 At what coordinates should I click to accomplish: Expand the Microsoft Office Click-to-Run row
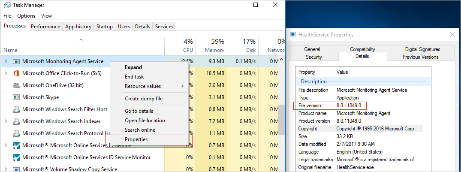[x=6, y=73]
